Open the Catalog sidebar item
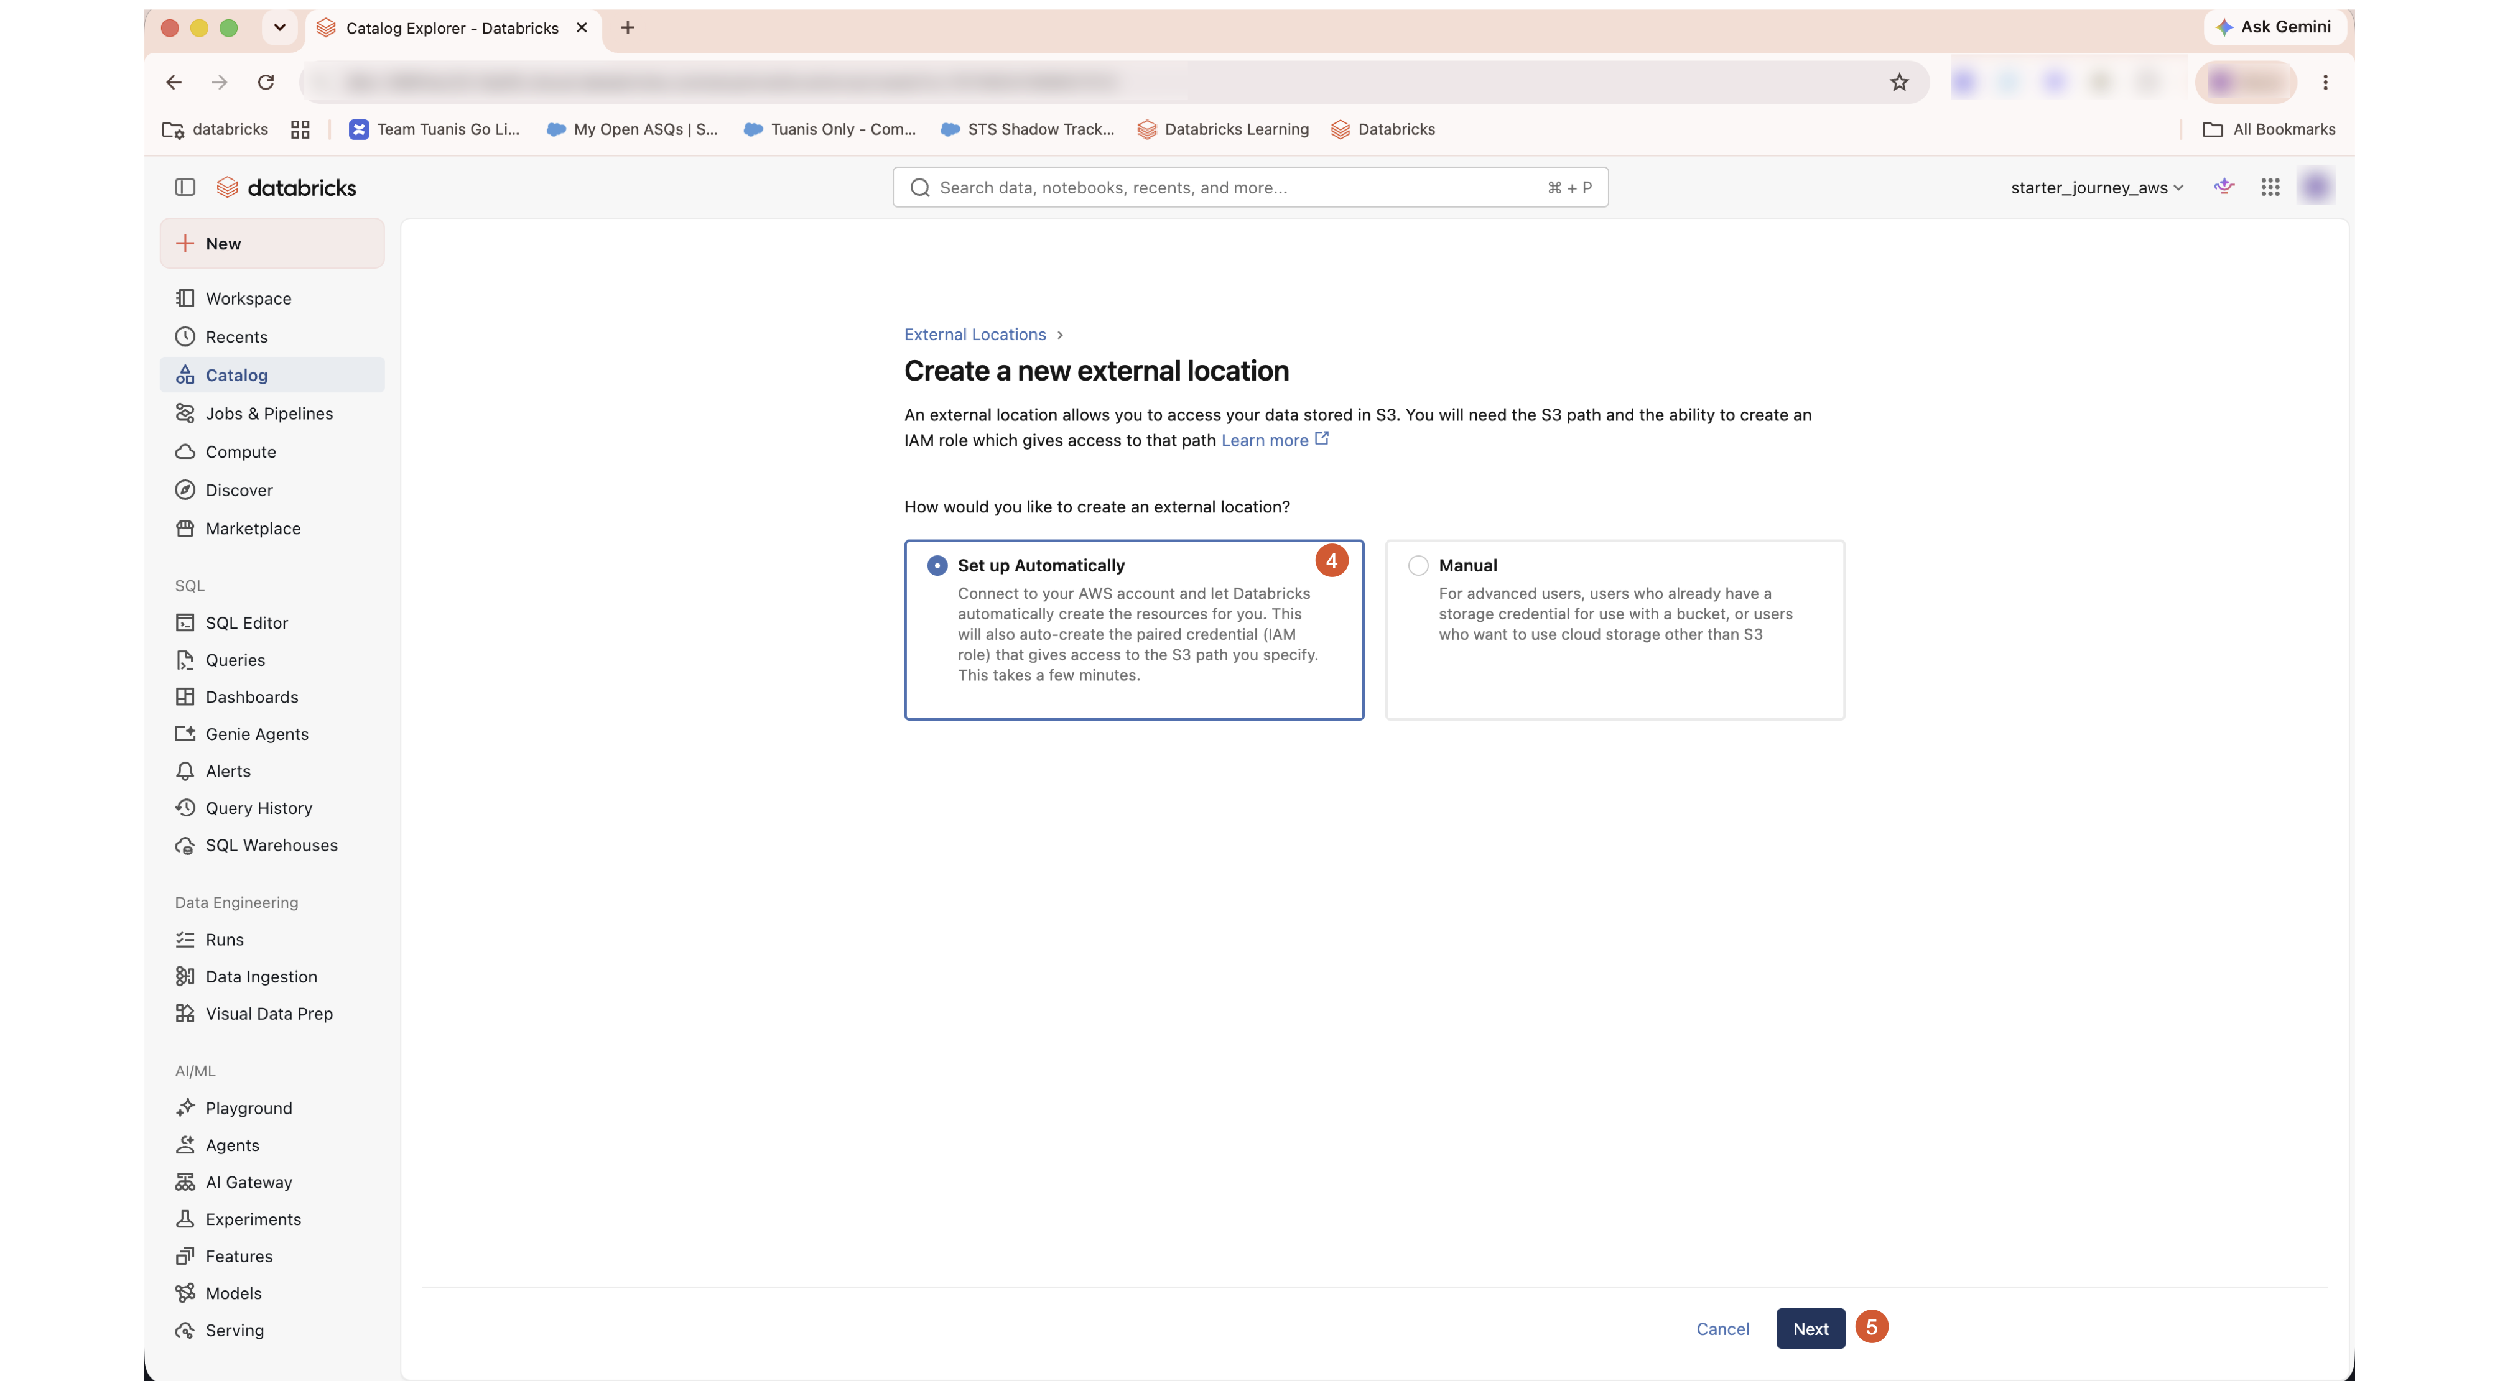The image size is (2500, 1391). point(272,376)
